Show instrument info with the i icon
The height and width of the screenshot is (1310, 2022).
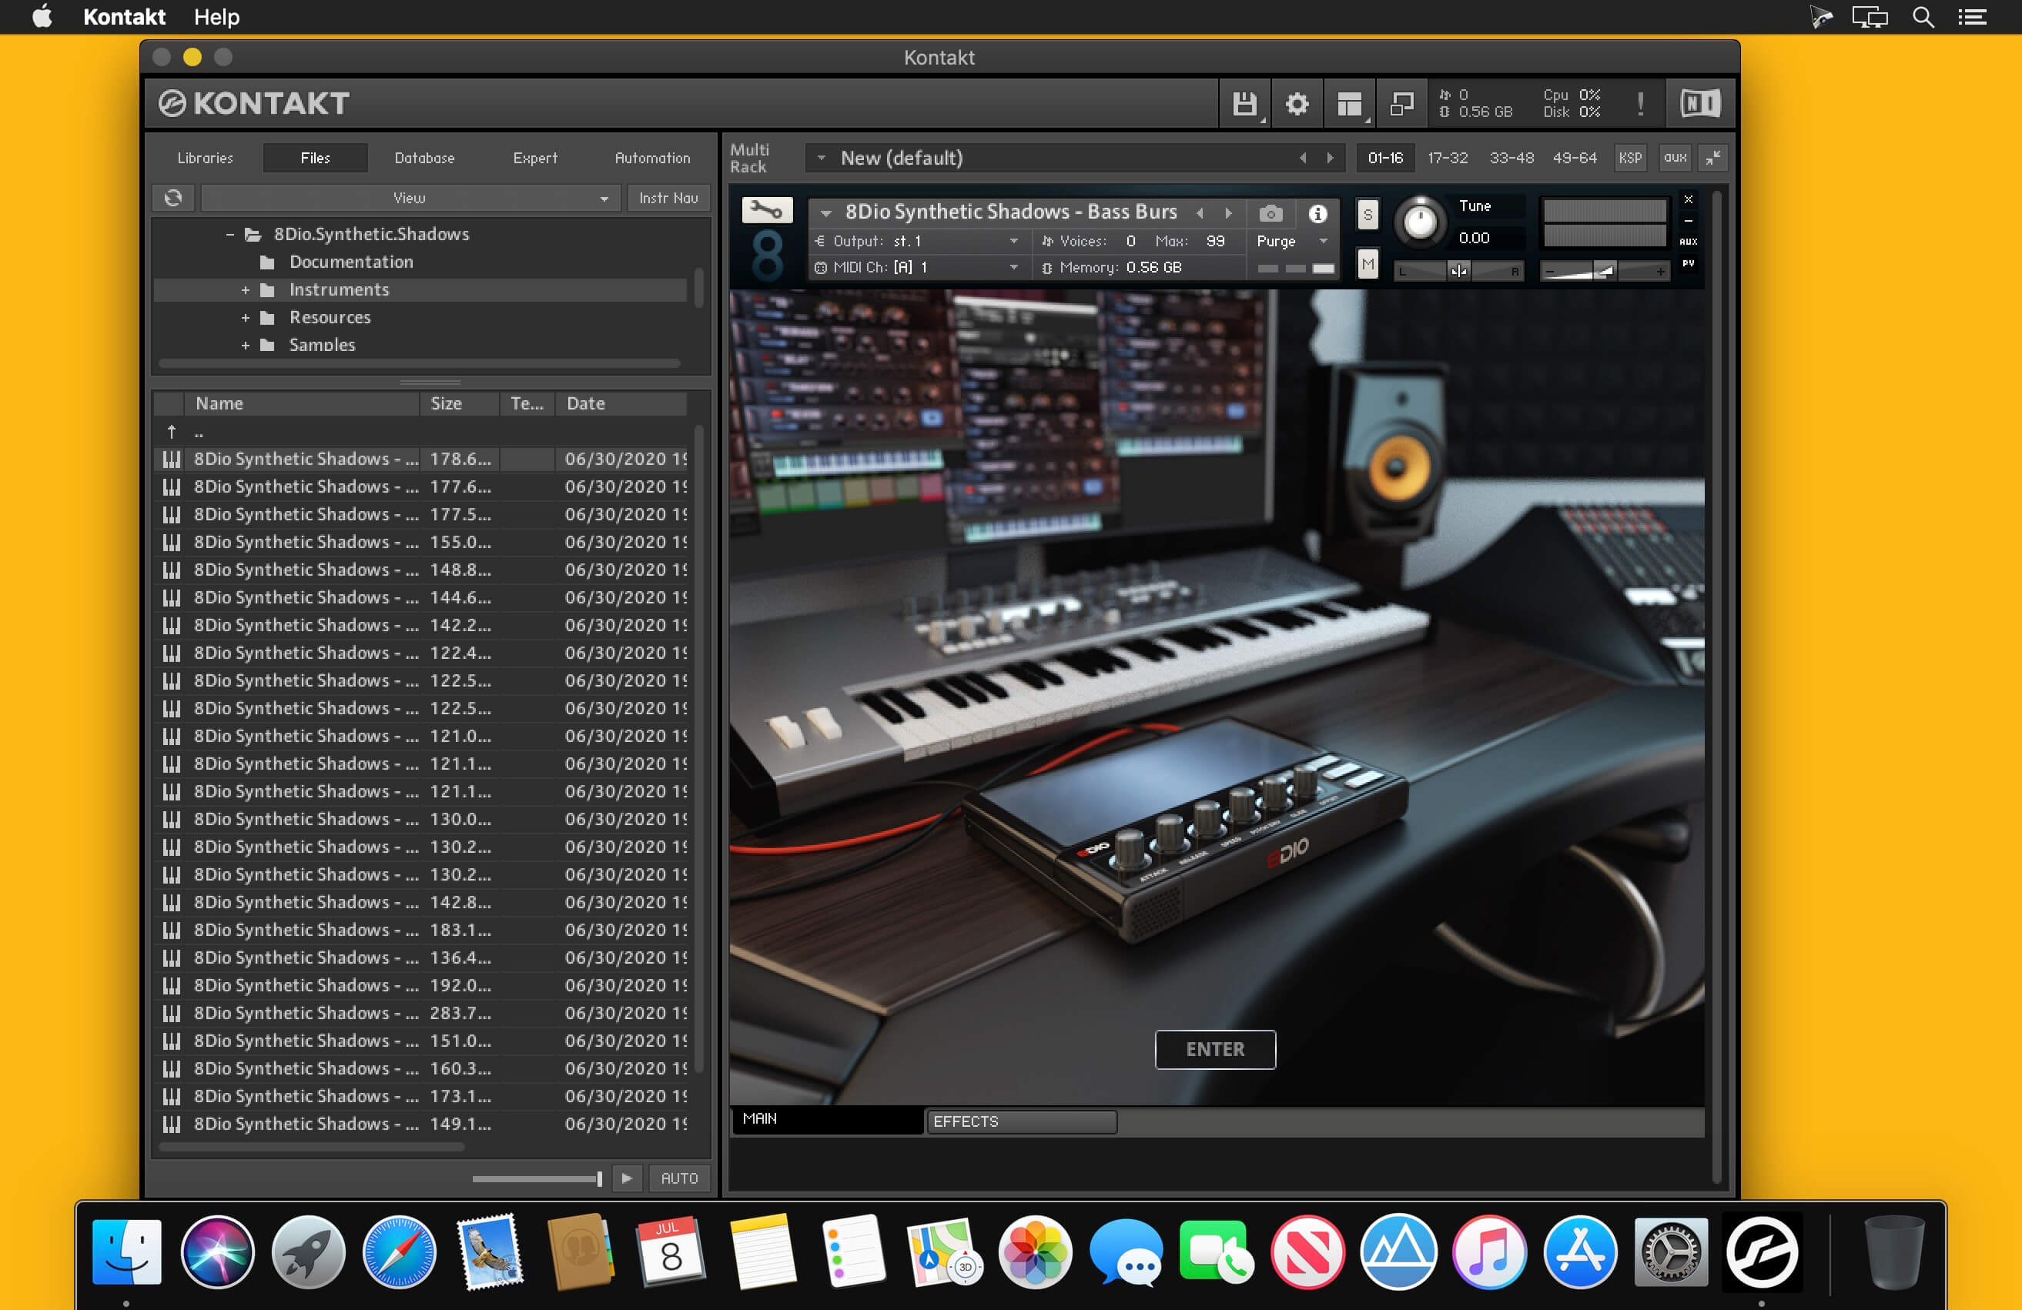(x=1317, y=213)
